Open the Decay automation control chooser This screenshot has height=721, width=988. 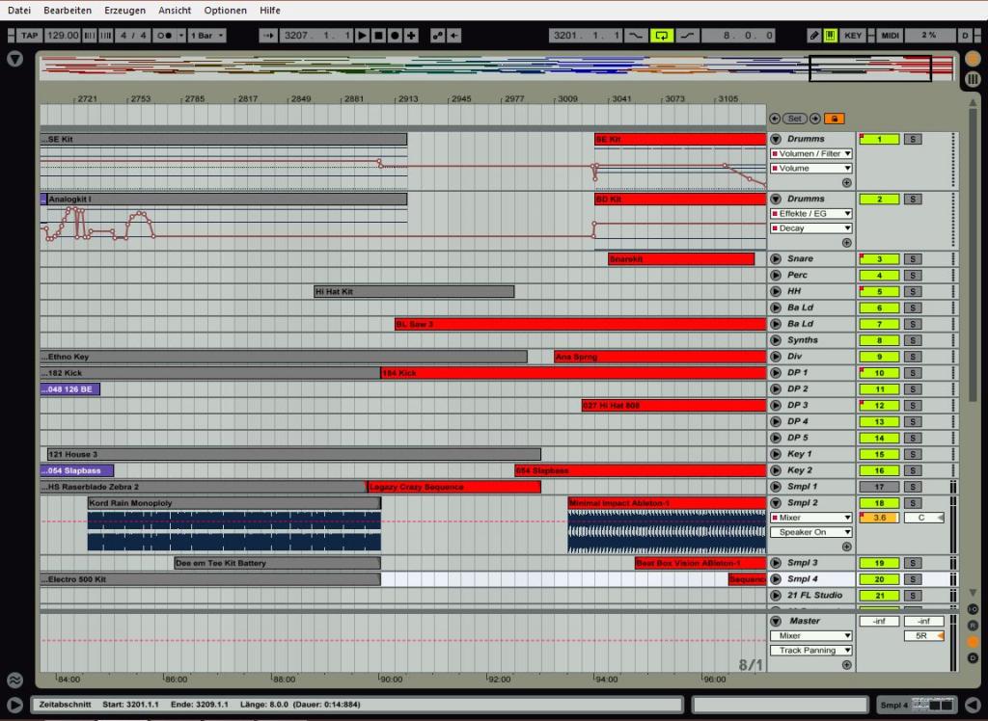pos(811,227)
